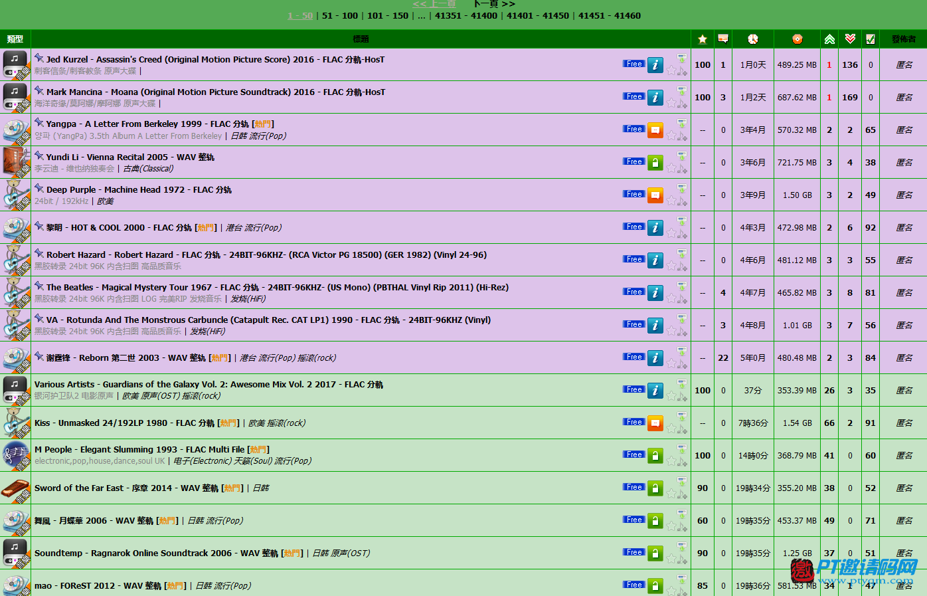
Task: Download the Moana soundtrack torrent icon
Action: [681, 90]
